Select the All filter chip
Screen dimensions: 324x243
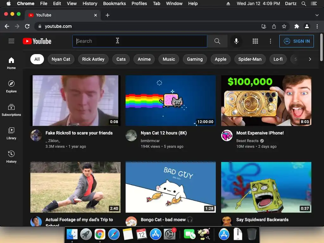(37, 59)
